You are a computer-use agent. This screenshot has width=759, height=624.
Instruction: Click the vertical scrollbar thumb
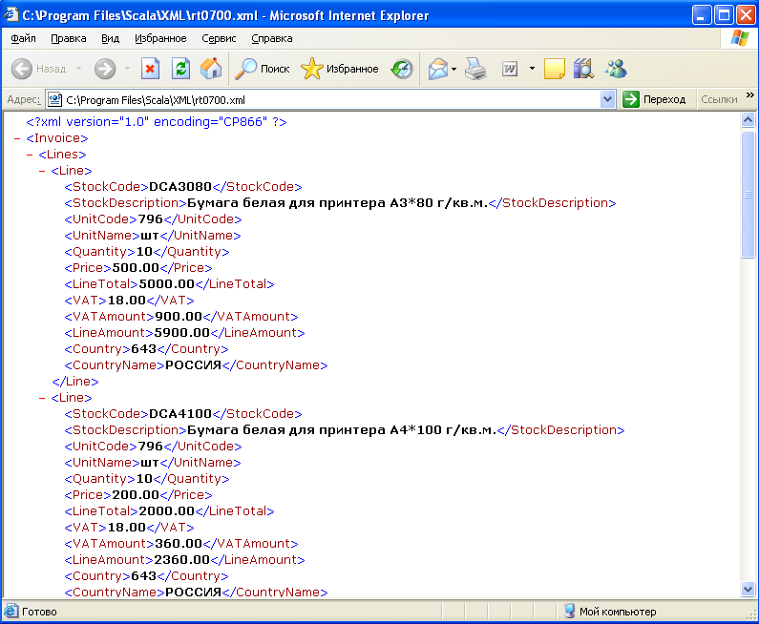pyautogui.click(x=748, y=195)
